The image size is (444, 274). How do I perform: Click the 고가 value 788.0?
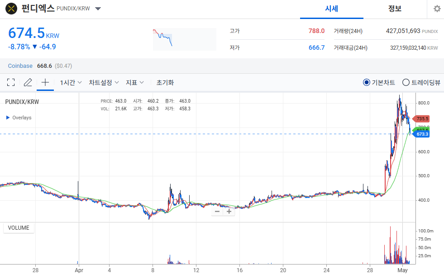(316, 31)
